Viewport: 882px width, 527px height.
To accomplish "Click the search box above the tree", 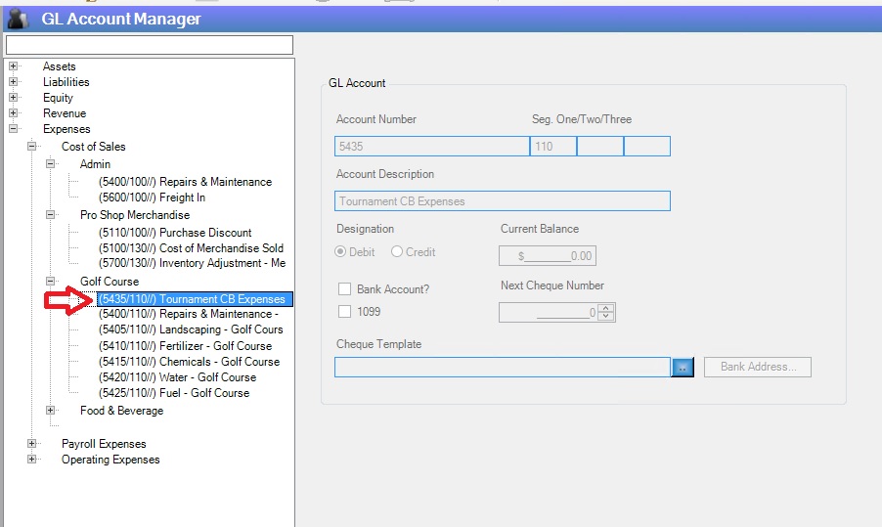I will (149, 45).
